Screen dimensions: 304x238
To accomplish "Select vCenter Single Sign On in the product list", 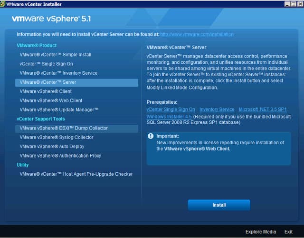I will (x=47, y=64).
